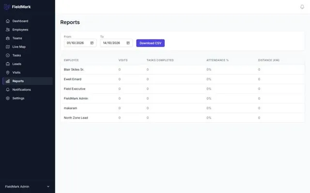This screenshot has height=193, width=310.
Task: Click the EMPLOYEE column header
Action: click(71, 60)
